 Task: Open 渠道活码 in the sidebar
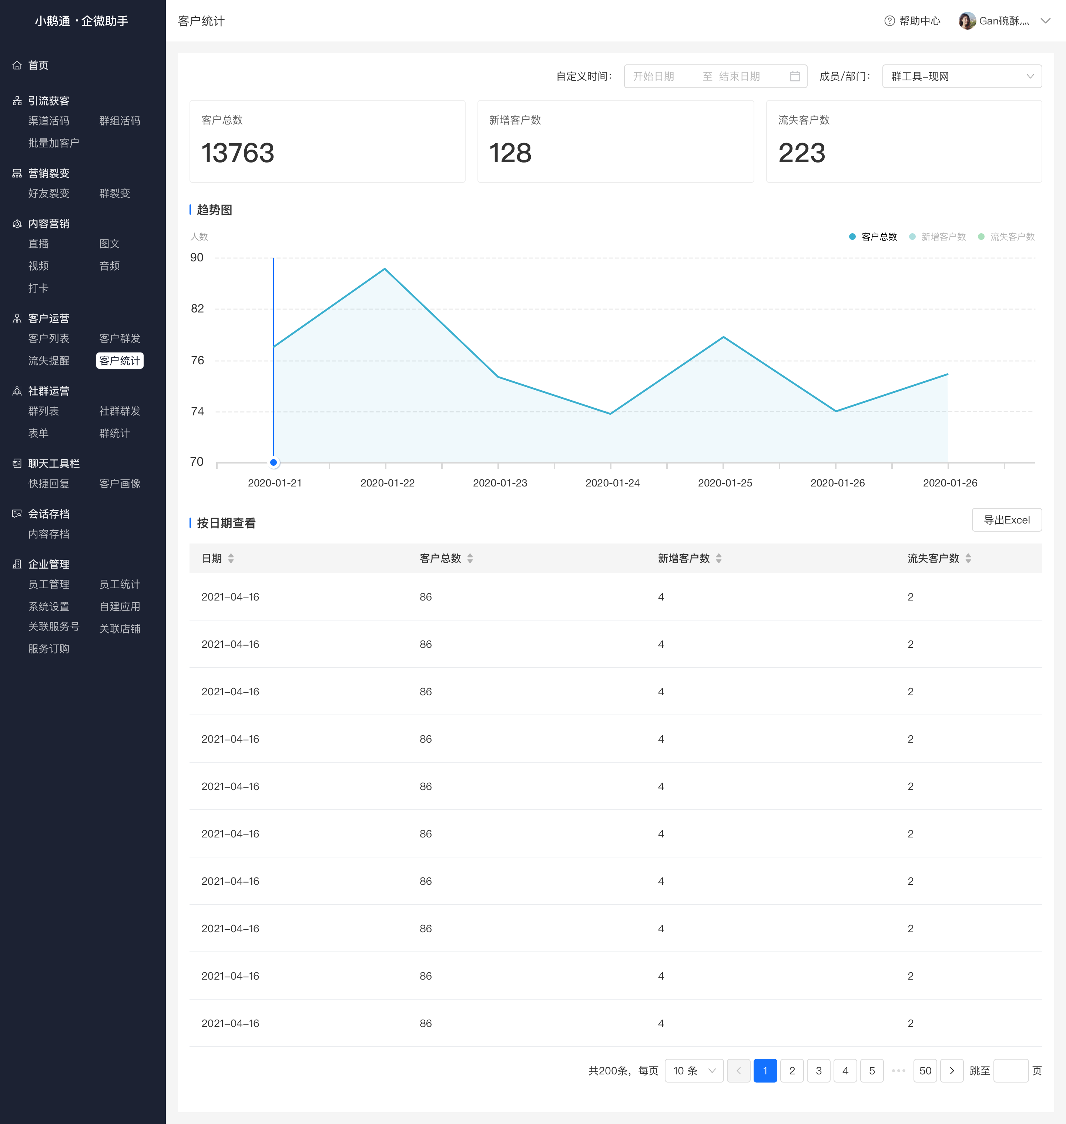(49, 121)
